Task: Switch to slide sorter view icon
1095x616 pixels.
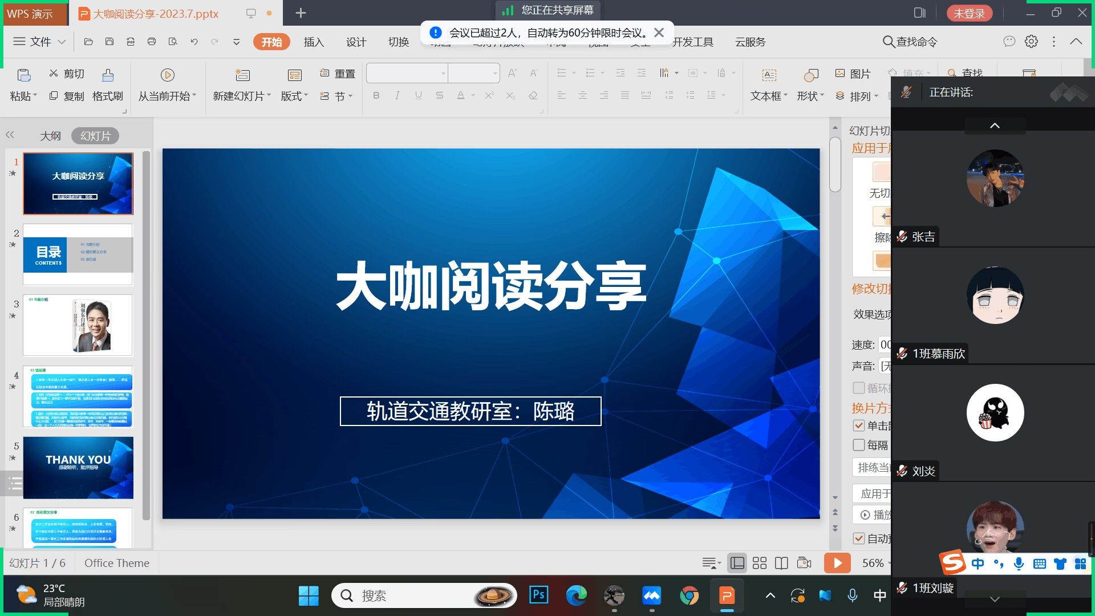Action: 759,564
